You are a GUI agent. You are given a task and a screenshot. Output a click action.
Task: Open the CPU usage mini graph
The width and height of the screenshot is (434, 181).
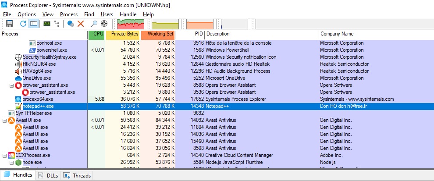(x=131, y=24)
